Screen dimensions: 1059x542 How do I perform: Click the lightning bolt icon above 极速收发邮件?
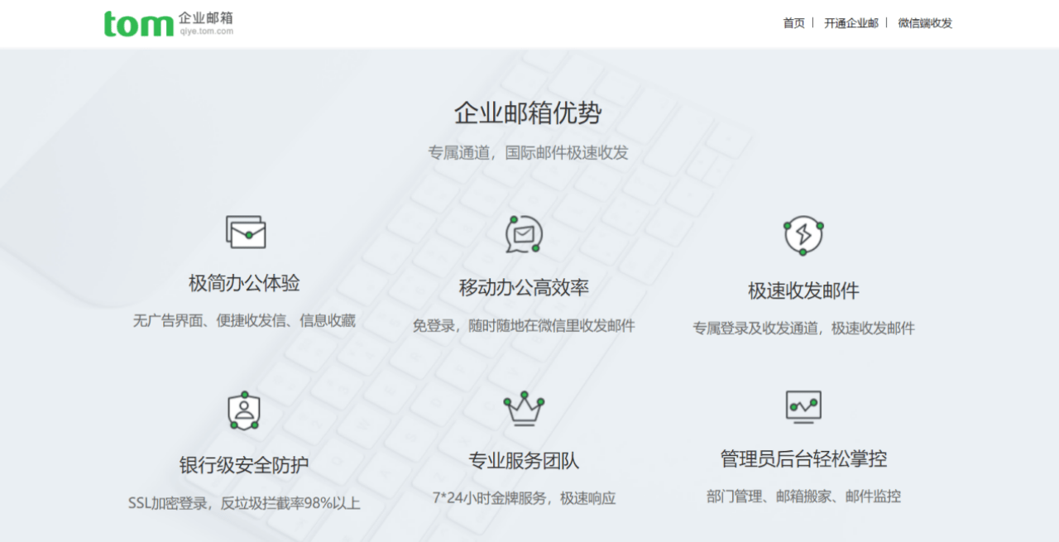point(803,235)
